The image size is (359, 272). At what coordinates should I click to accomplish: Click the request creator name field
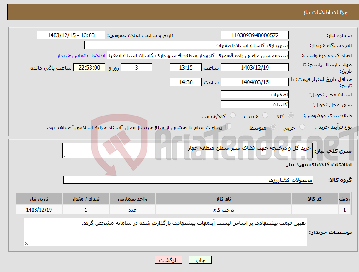(x=198, y=55)
